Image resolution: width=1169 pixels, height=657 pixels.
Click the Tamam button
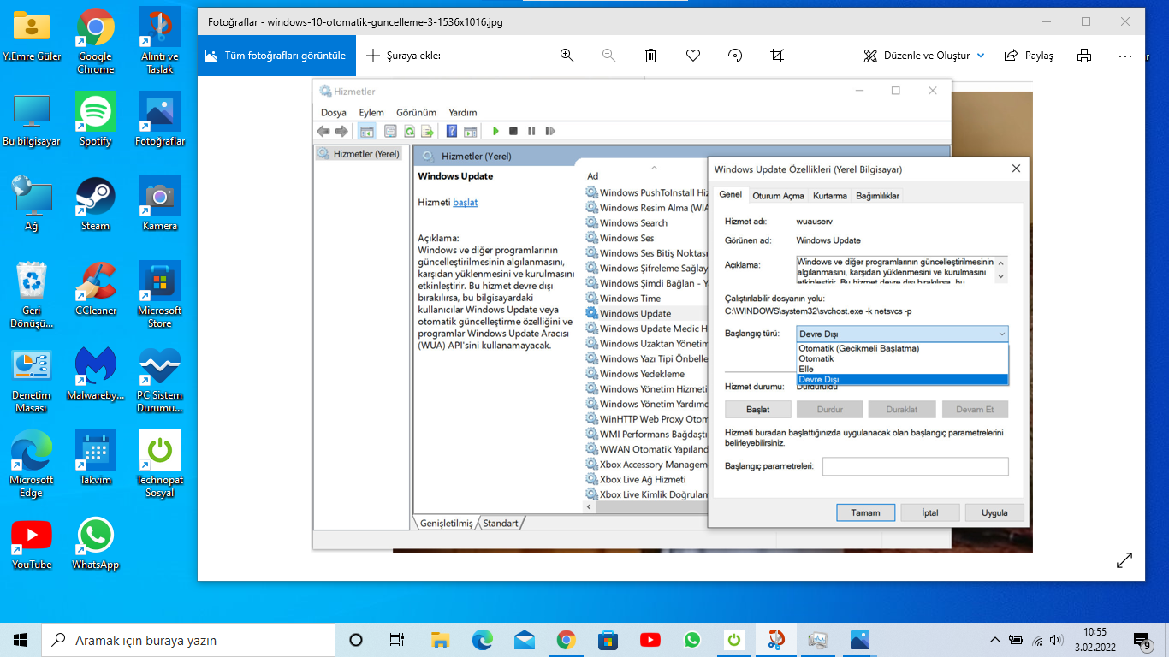[x=865, y=512]
